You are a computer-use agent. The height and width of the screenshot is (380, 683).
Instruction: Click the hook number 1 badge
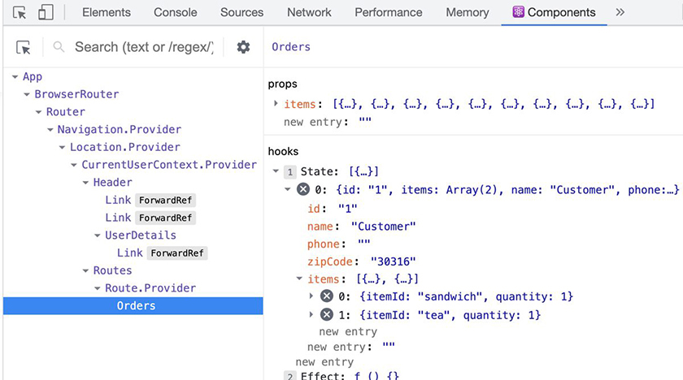[289, 172]
